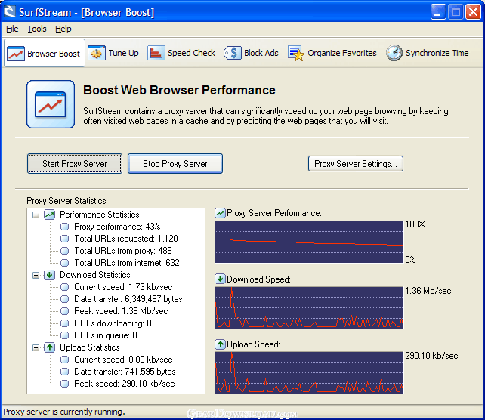Click the Download Statistics green arrow icon
This screenshot has height=420, width=485.
coord(50,275)
